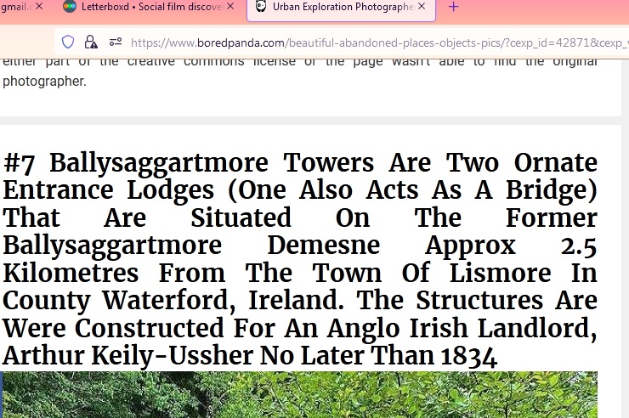Click the 'photographer.' text in the paragraph

(x=44, y=82)
